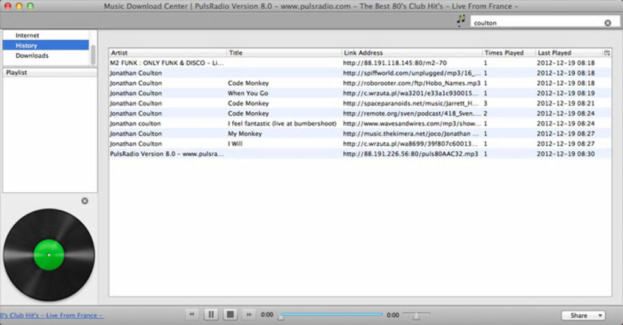Screen dimensions: 623x325
Task: Click the vinyl record album artwork
Action: click(x=49, y=255)
